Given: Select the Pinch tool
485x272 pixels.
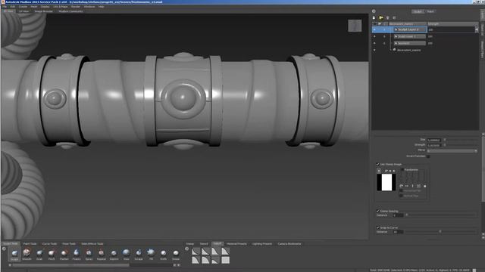Looking at the screenshot, I should click(x=52, y=254).
